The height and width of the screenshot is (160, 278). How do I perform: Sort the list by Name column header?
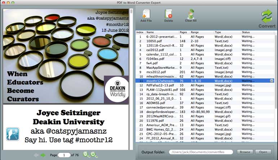(x=162, y=33)
